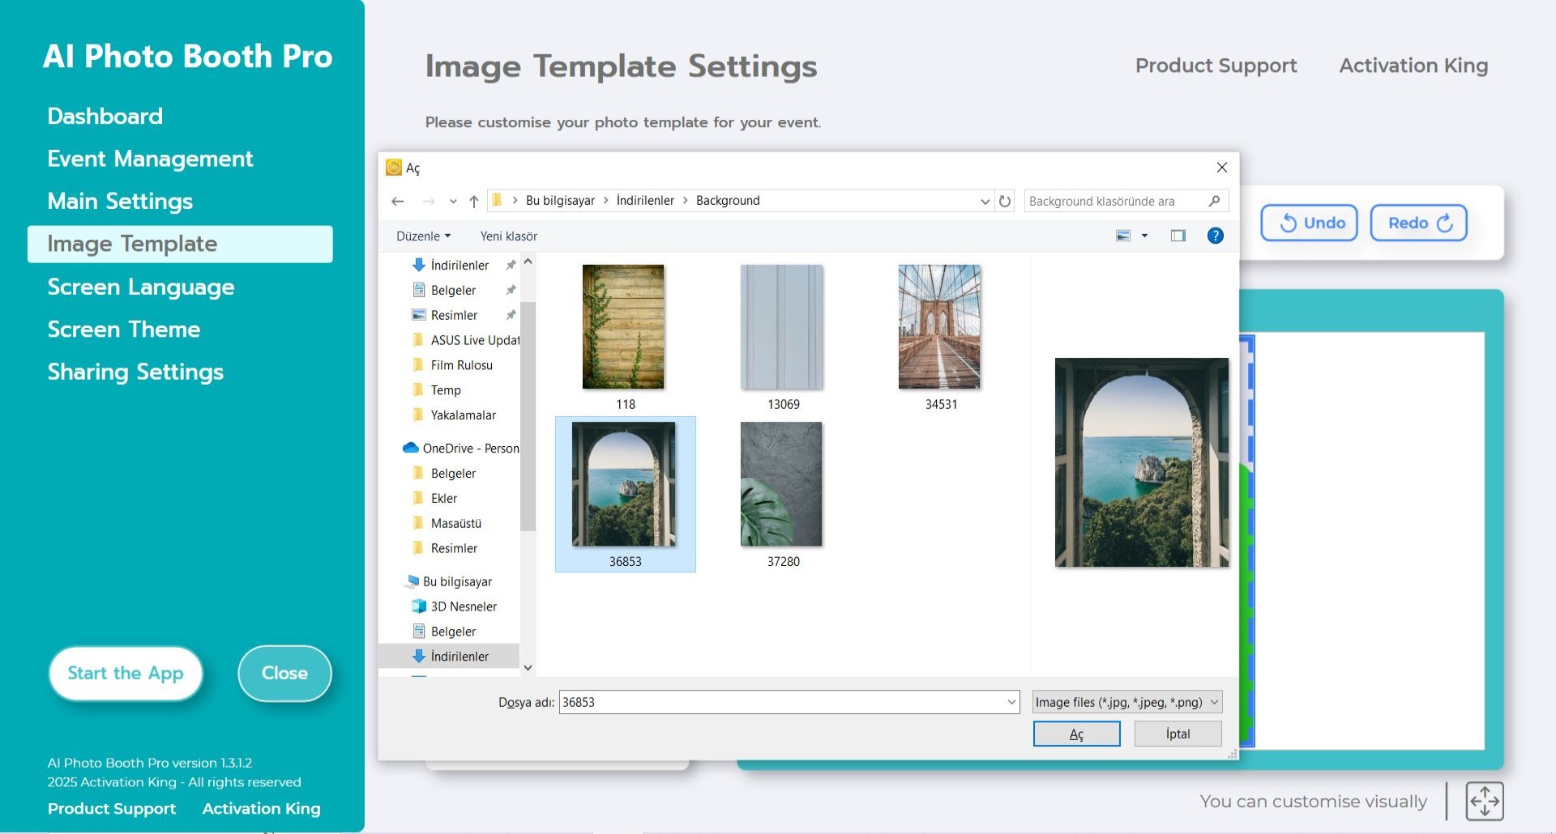This screenshot has width=1556, height=834.
Task: Select the Brooklyn Bridge thumbnail 34531
Action: (939, 328)
